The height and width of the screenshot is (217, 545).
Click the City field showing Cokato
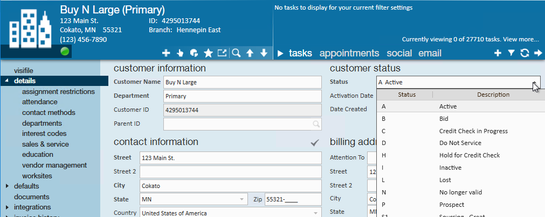pos(230,185)
